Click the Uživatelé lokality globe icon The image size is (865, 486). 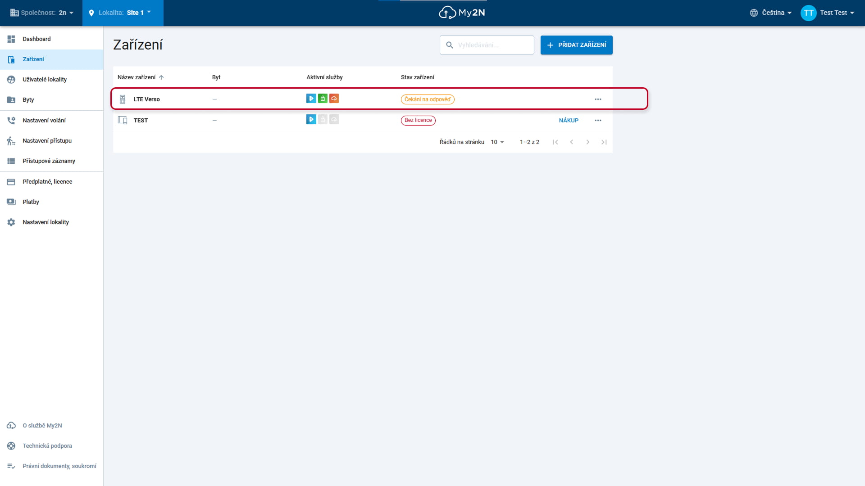(11, 80)
